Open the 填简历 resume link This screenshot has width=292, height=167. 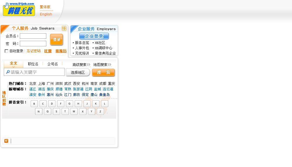(x=61, y=51)
